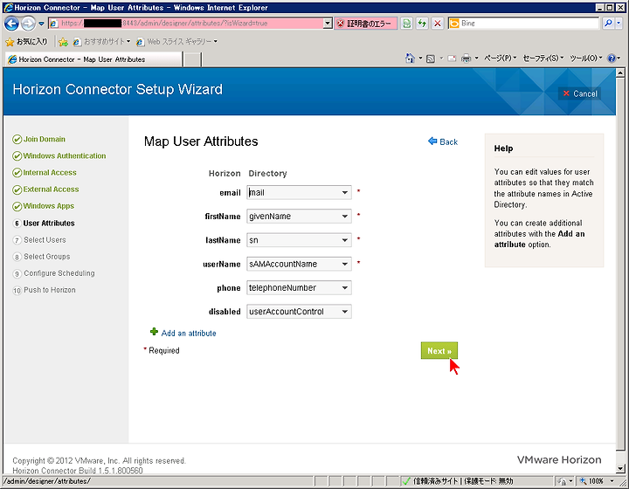This screenshot has width=629, height=489.
Task: Click Select Groups step label
Action: point(46,257)
